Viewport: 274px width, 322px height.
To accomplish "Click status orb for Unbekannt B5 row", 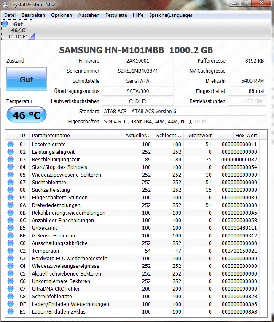I will [x=11, y=228].
